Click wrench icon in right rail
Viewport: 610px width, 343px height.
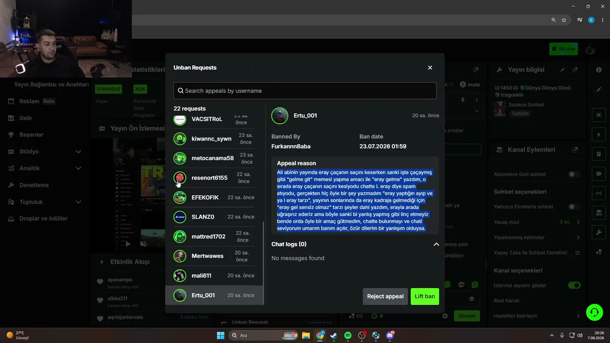(599, 232)
